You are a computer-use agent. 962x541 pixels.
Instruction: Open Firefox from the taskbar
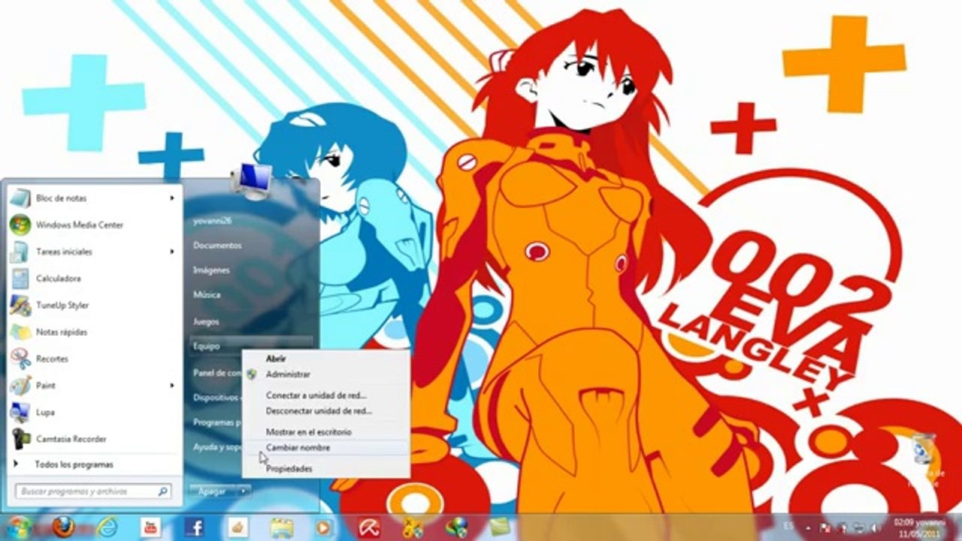(63, 527)
